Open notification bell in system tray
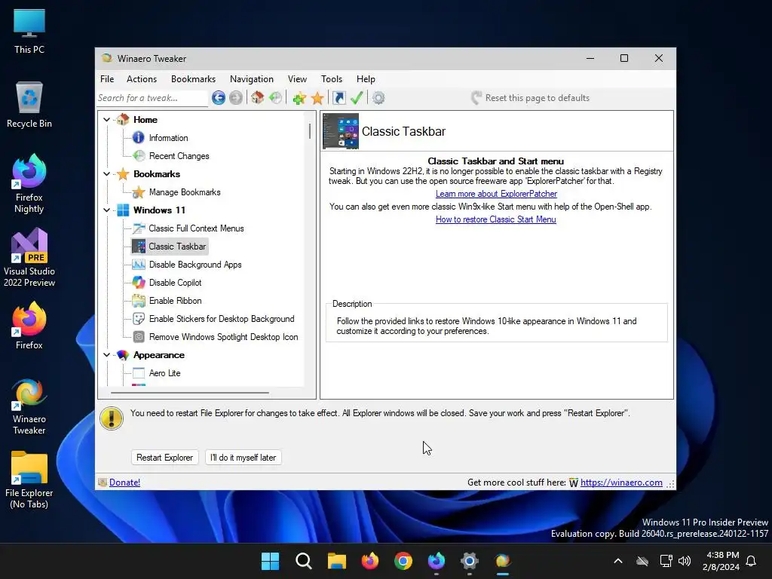 [x=751, y=561]
